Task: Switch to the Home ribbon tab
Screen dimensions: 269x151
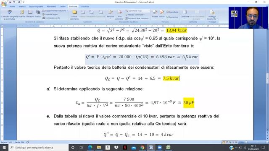Action: pyautogui.click(x=12, y=7)
